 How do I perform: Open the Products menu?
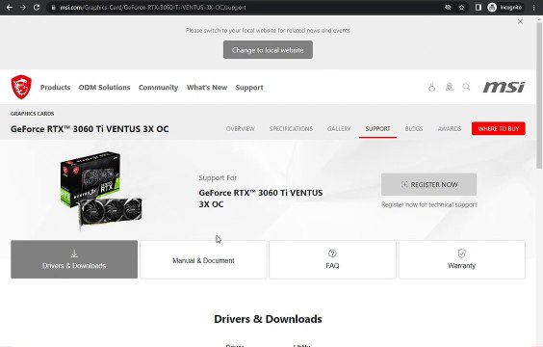tap(56, 88)
